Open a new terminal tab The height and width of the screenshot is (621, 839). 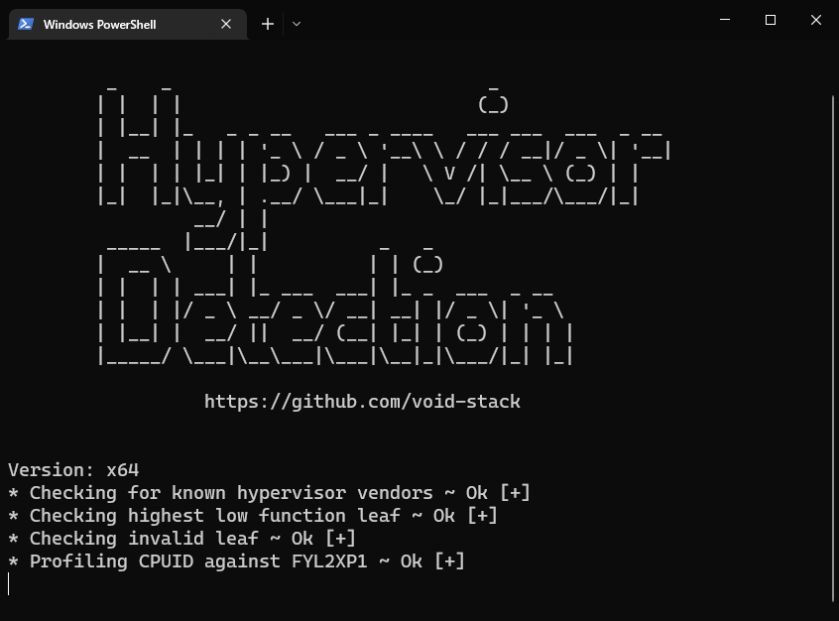(268, 24)
